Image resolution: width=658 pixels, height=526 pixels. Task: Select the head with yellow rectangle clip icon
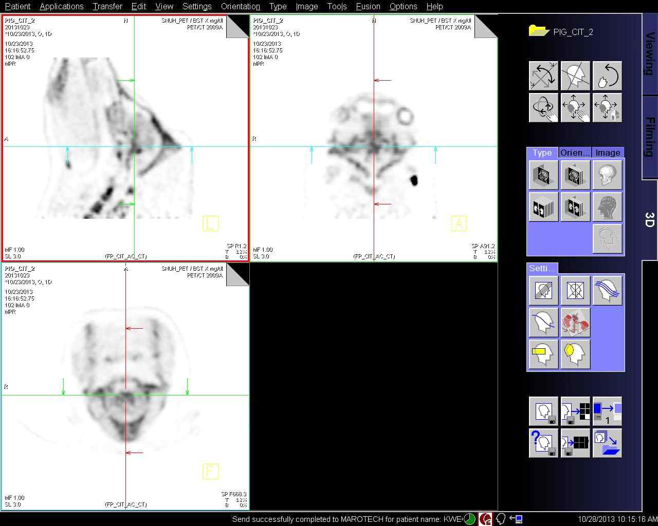543,354
